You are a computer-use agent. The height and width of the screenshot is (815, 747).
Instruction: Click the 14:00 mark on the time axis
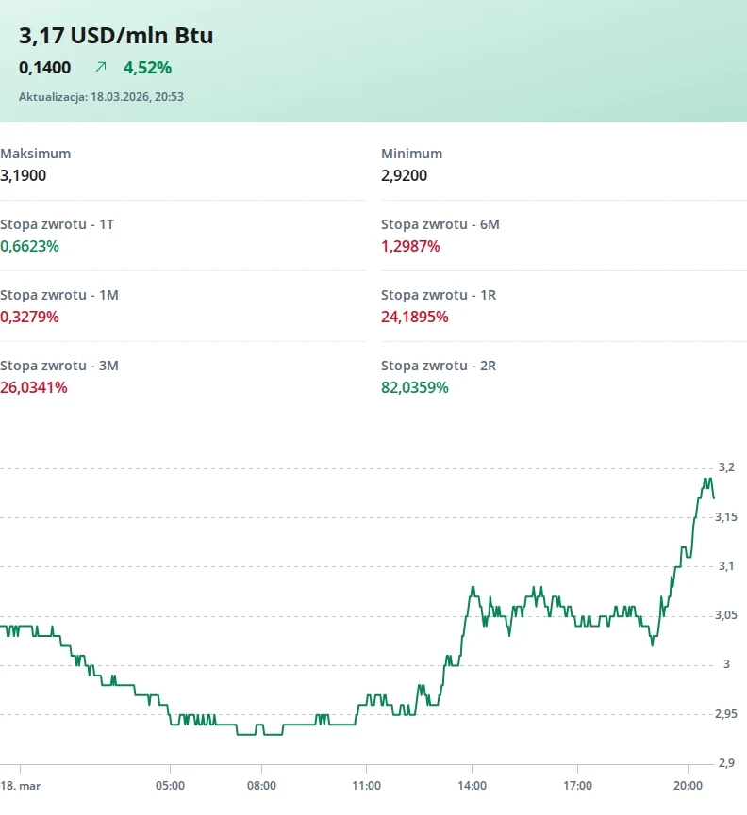[x=472, y=785]
